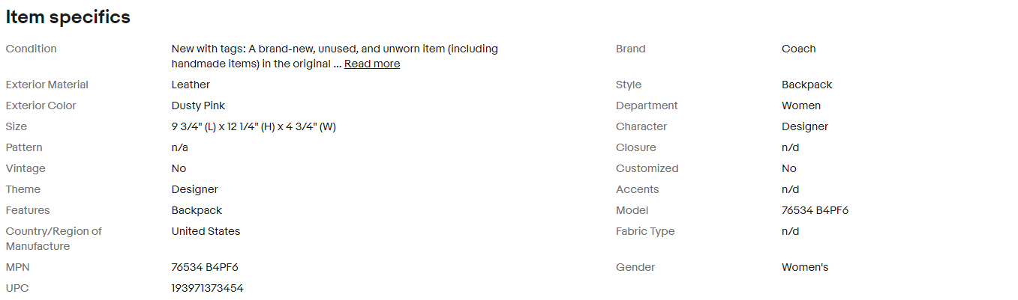Click the Style value Backpack
Viewport: 1018px width, 300px height.
point(806,85)
